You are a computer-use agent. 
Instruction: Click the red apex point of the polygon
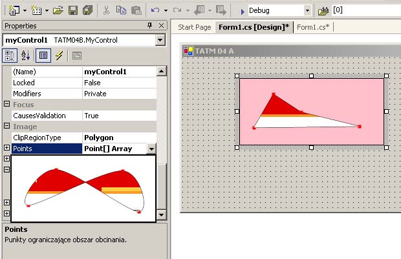274,94
